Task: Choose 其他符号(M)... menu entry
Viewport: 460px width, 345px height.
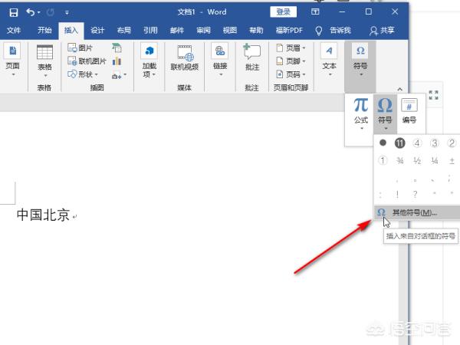Action: [417, 212]
